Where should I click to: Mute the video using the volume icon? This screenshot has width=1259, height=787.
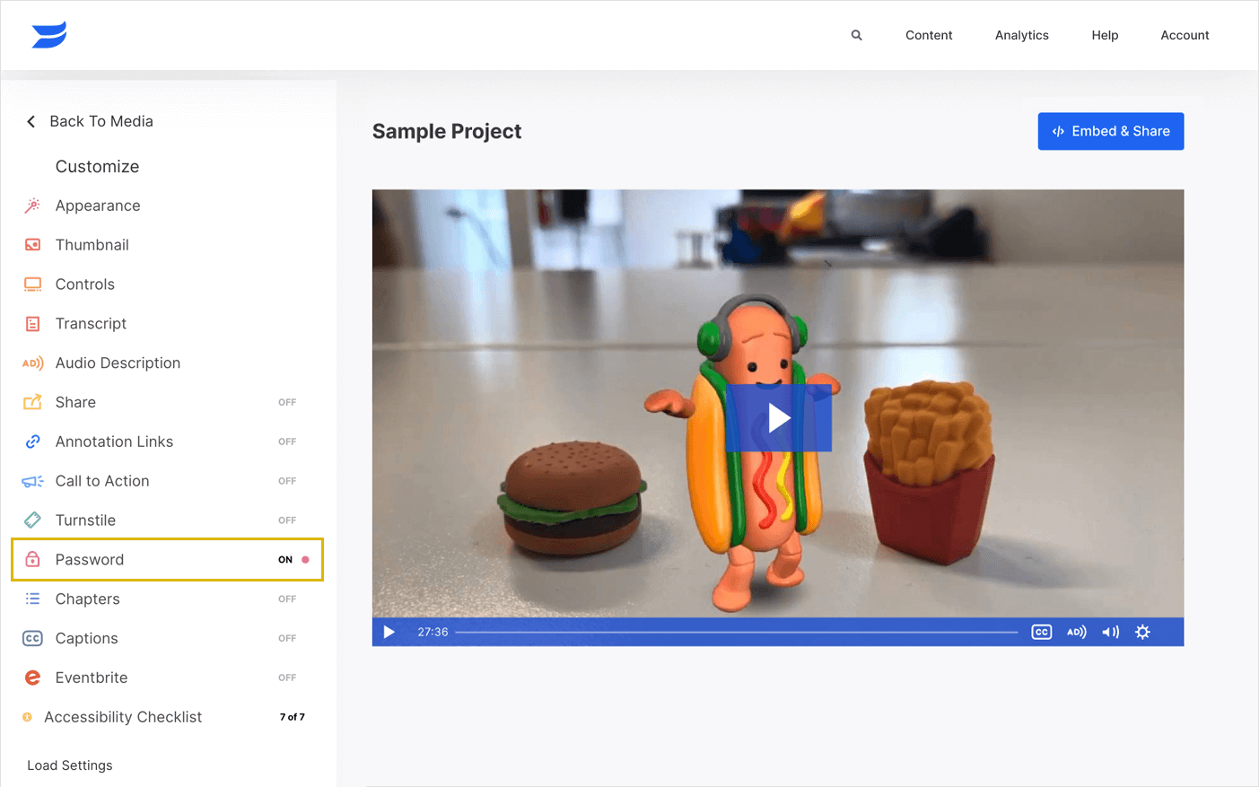1111,632
